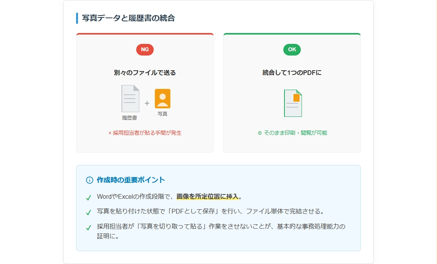Click the info icon beside 作成時の重要ポイント
The width and height of the screenshot is (437, 264).
pos(90,180)
